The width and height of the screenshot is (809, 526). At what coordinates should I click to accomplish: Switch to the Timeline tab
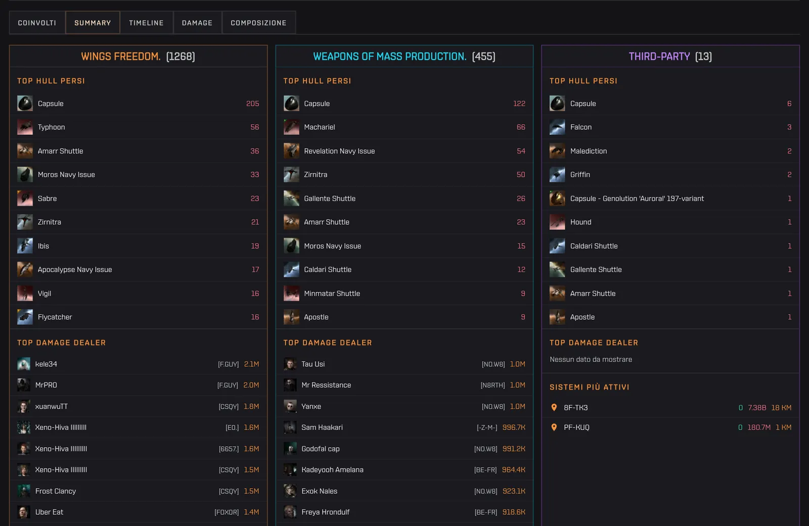(146, 23)
